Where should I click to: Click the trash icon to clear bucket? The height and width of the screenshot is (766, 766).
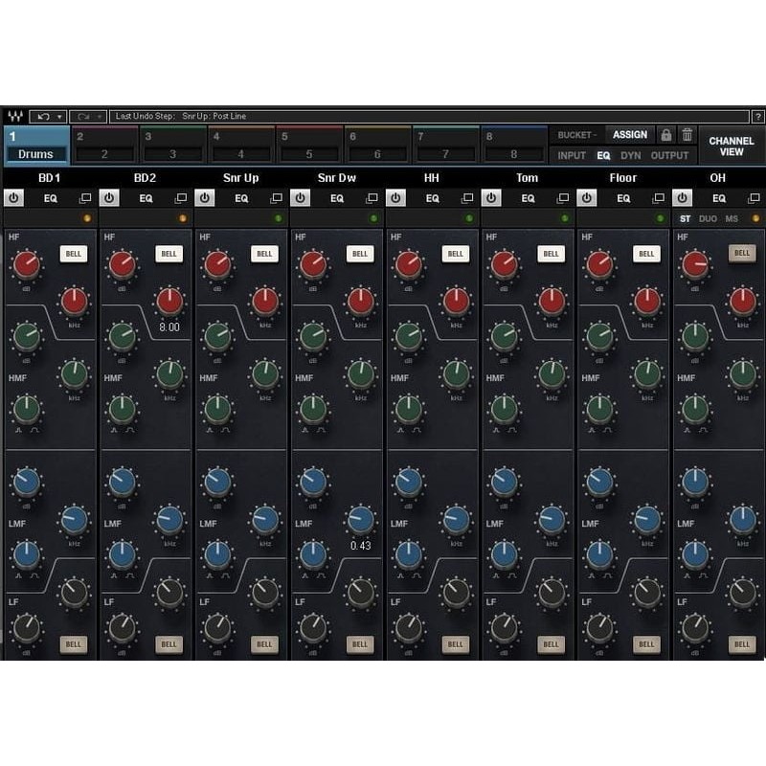[x=687, y=134]
